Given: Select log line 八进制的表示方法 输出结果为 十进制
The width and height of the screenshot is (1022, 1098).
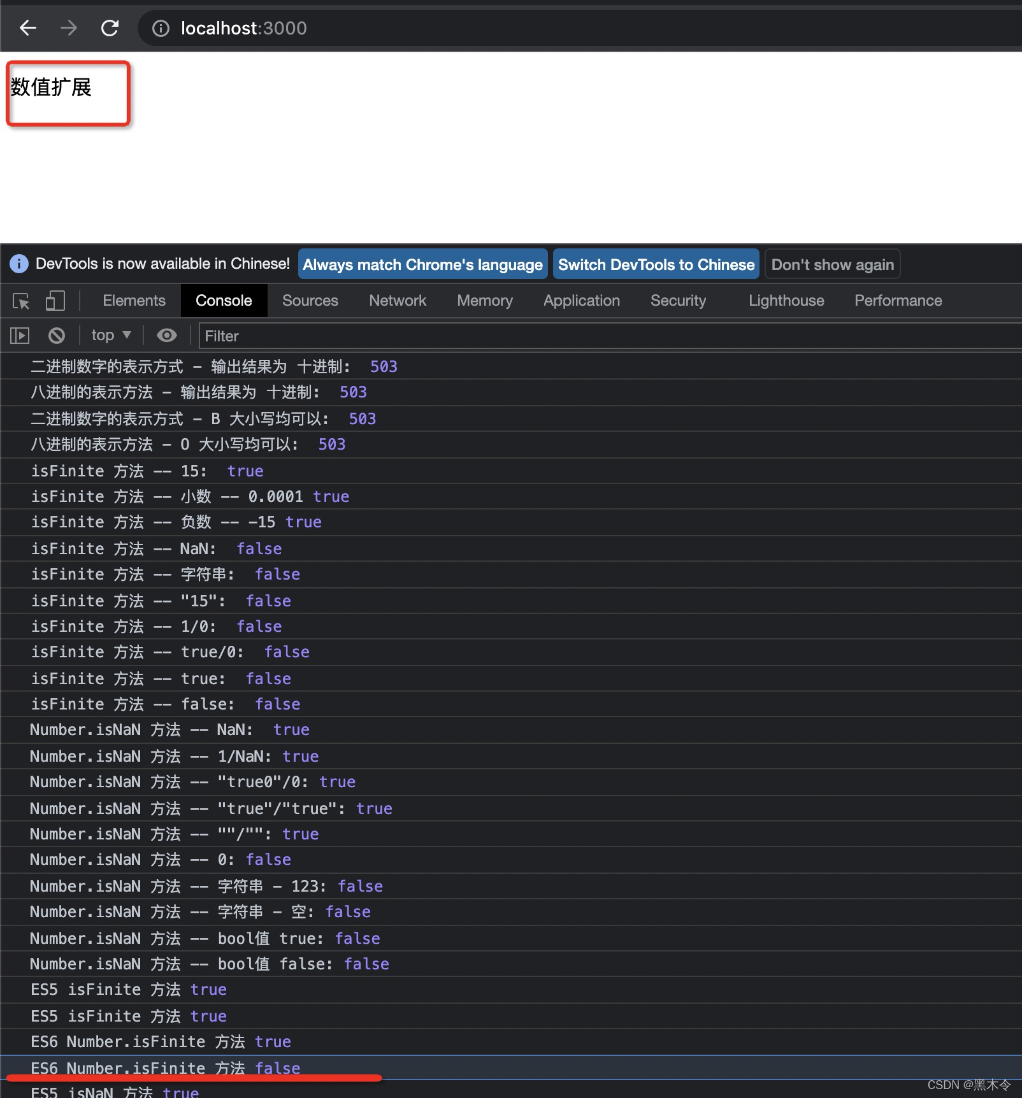Looking at the screenshot, I should [511, 392].
